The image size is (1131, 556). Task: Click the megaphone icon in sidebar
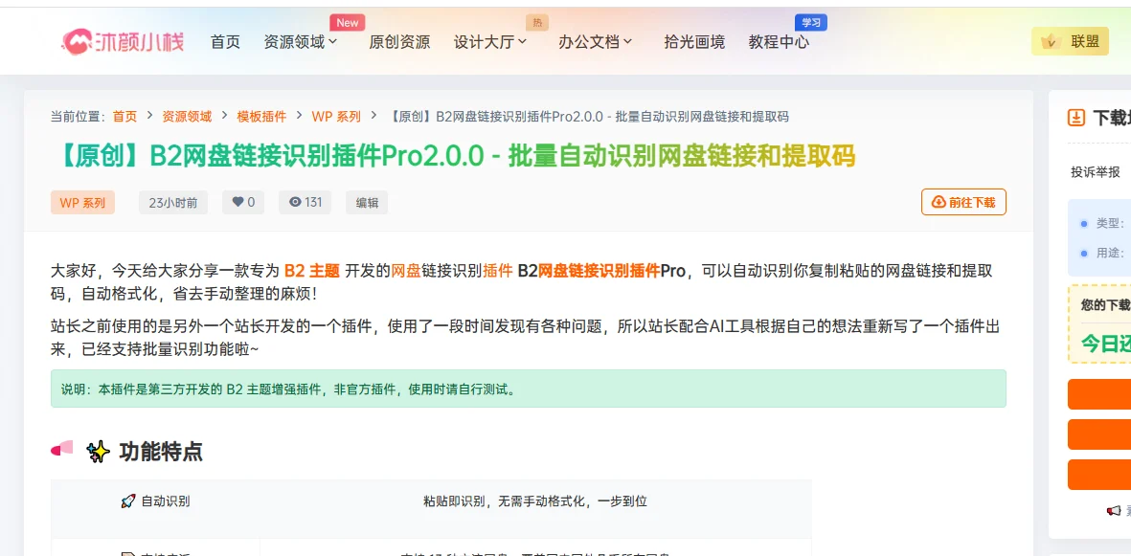point(1113,511)
